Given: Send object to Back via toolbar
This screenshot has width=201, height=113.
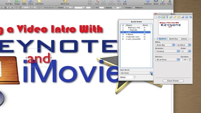Looking at the screenshot, I should (125, 2).
